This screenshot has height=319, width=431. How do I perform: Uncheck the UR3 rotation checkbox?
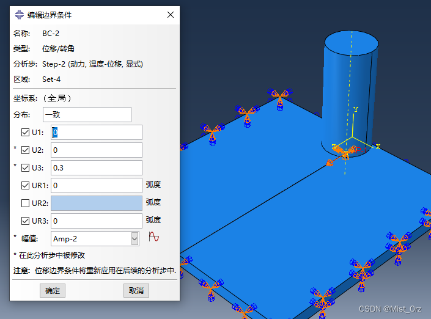25,221
